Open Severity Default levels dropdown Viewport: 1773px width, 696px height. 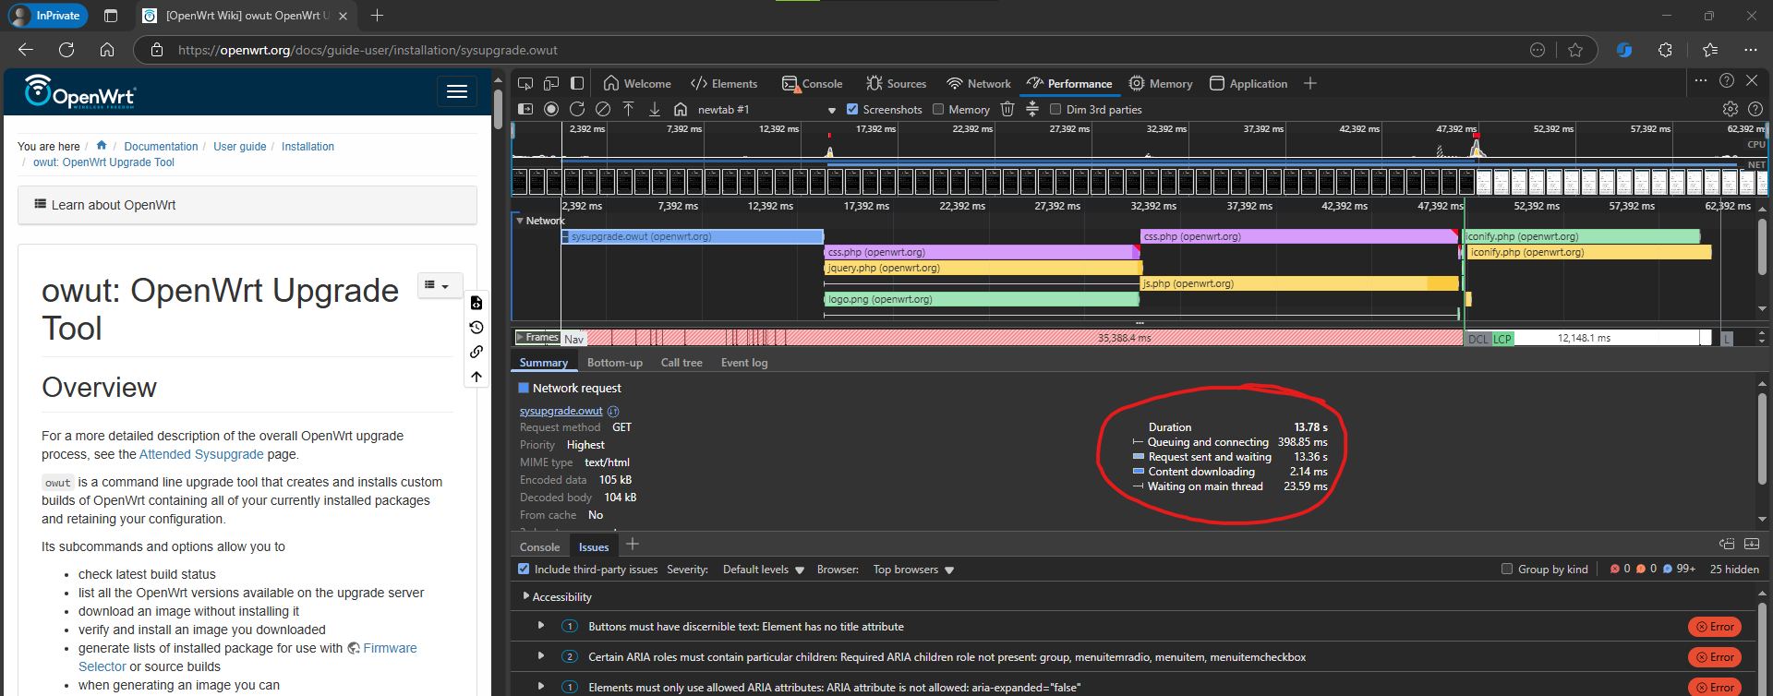pos(764,570)
